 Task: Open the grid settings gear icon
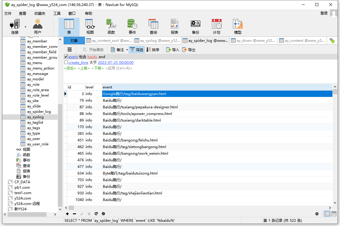[317, 214]
